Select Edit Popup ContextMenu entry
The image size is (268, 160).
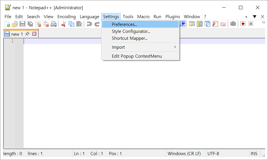[140, 56]
